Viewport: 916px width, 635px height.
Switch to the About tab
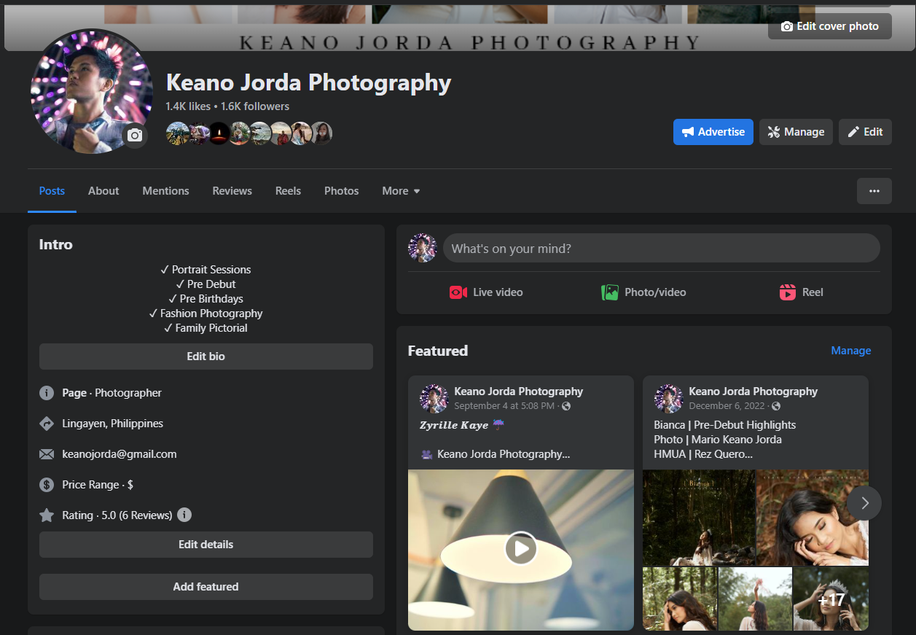point(103,191)
